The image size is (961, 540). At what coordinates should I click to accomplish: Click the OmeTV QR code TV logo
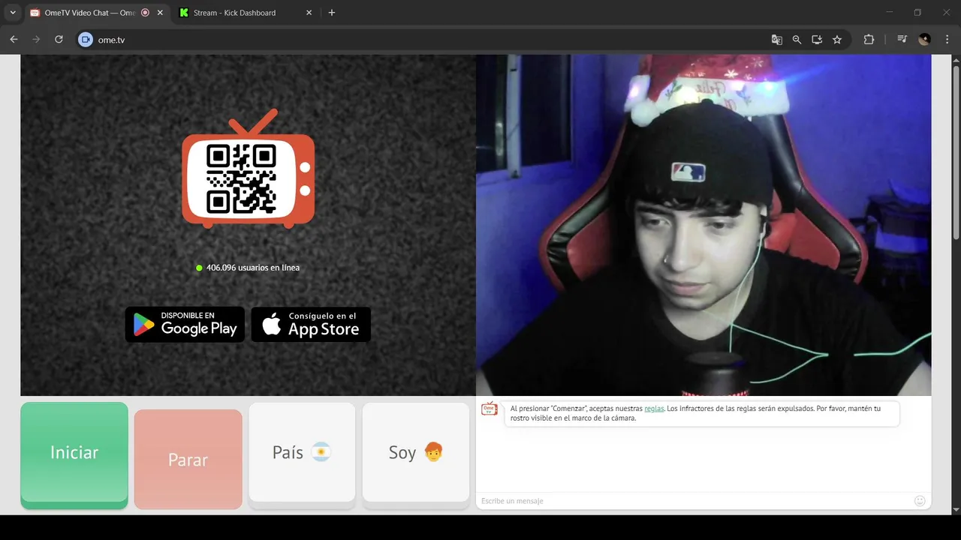(x=248, y=169)
